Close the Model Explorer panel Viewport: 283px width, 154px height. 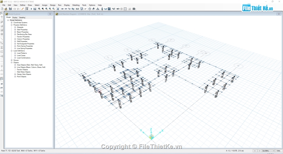pyautogui.click(x=50, y=14)
